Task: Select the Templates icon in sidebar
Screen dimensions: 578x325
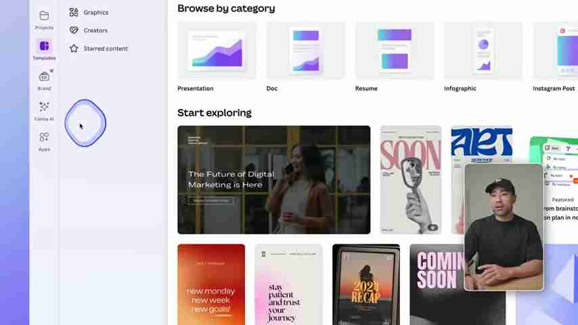Action: 44,46
